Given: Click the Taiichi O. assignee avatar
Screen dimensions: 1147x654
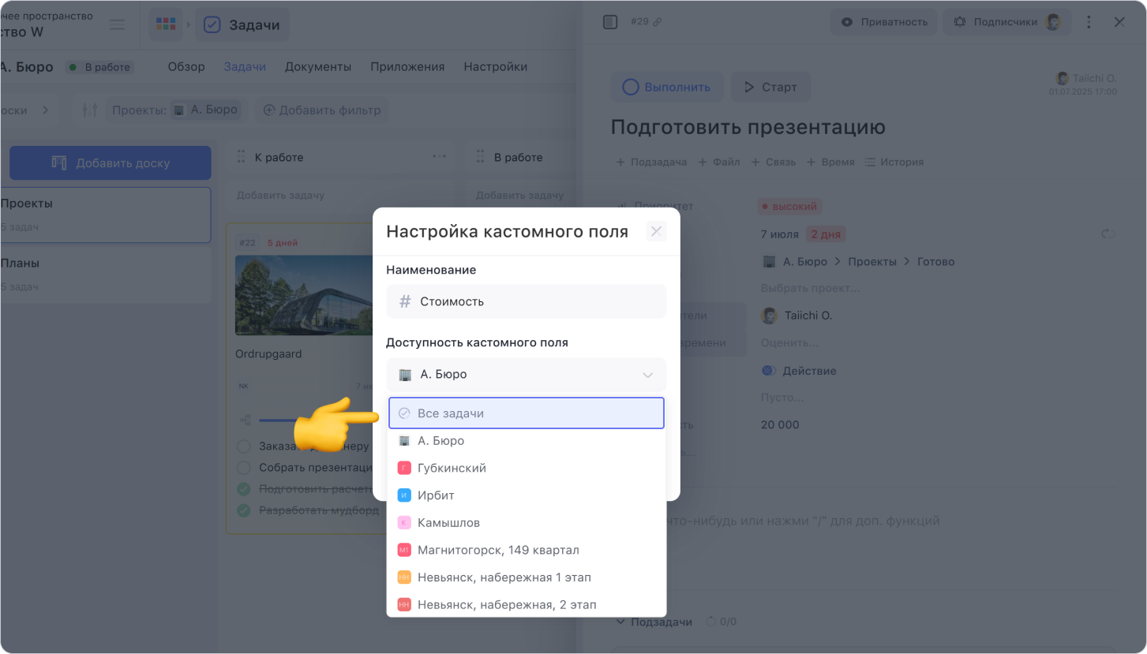Looking at the screenshot, I should tap(769, 316).
